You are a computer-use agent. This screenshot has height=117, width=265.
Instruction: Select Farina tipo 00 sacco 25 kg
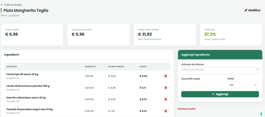pos(22,74)
